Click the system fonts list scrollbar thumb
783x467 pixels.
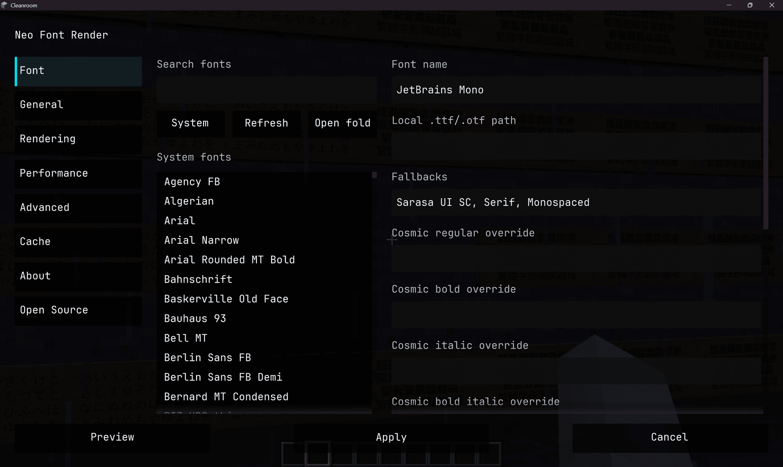click(374, 175)
